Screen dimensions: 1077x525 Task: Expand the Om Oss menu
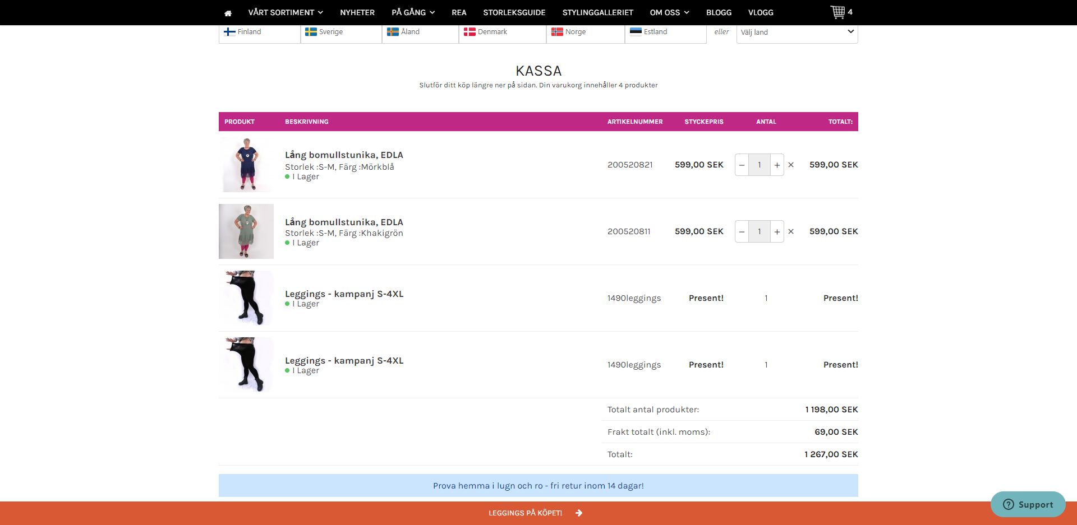669,12
